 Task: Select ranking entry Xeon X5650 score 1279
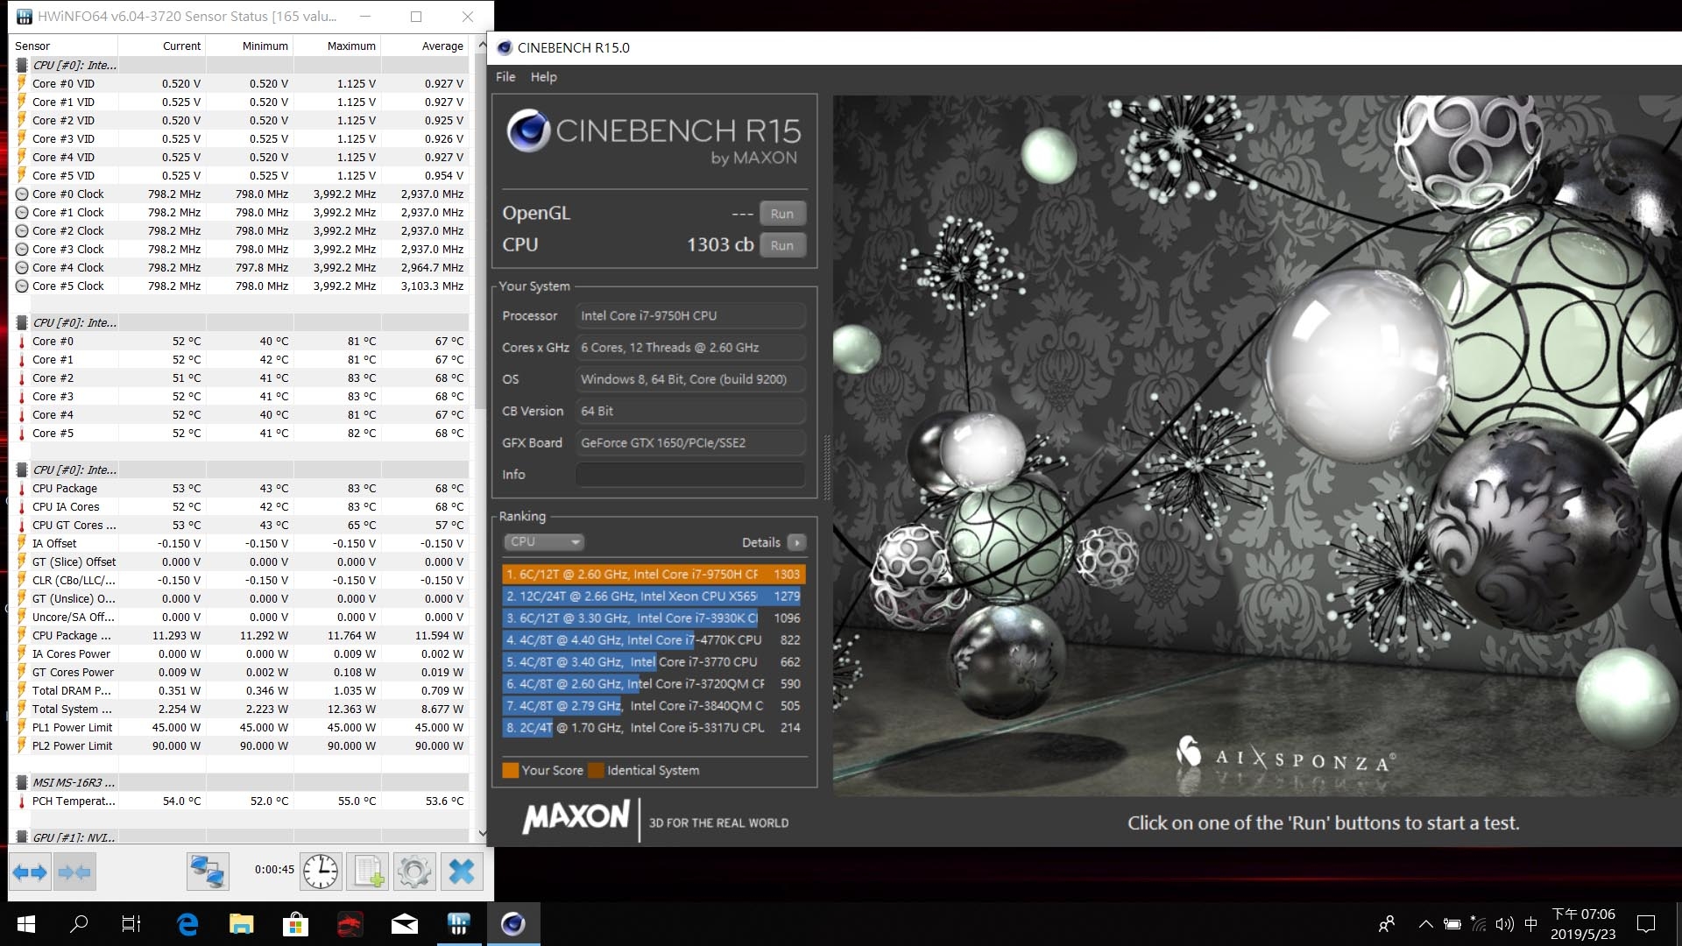[654, 597]
